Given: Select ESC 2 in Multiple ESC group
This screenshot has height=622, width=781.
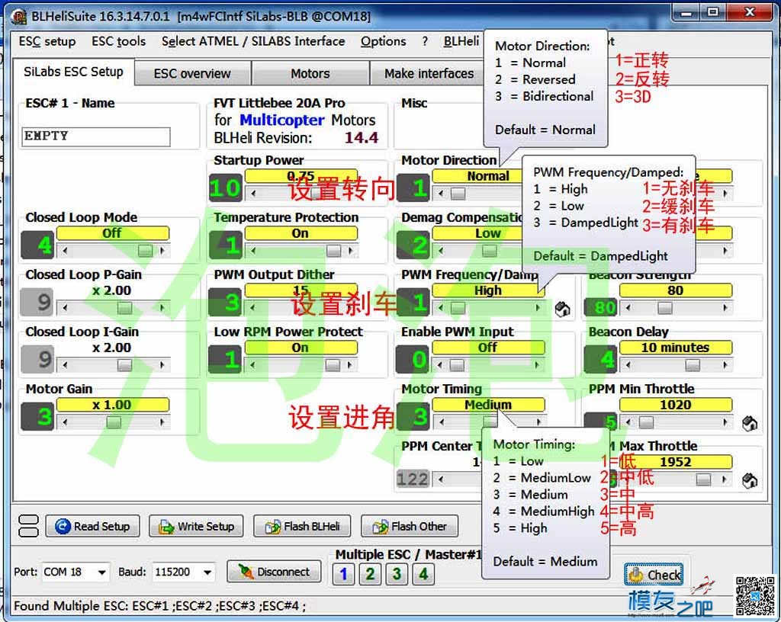Looking at the screenshot, I should 370,574.
